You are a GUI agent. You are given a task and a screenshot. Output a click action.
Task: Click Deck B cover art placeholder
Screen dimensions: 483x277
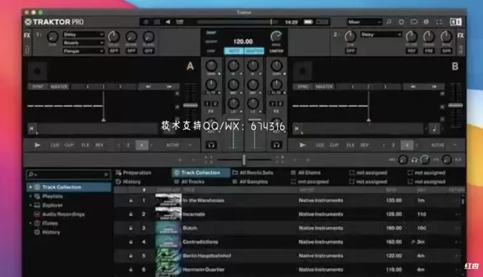[x=303, y=71]
